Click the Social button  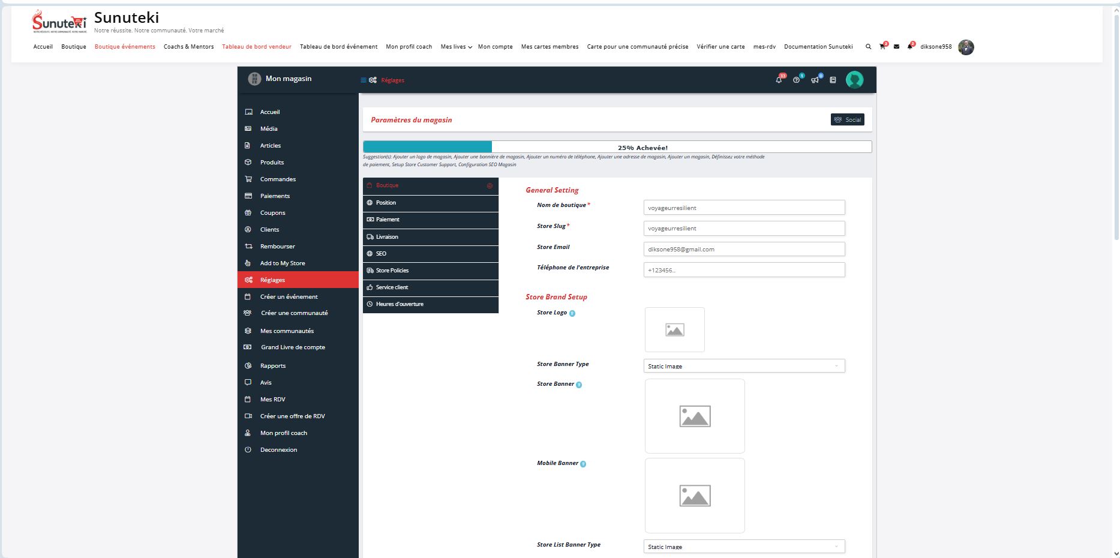click(x=847, y=120)
